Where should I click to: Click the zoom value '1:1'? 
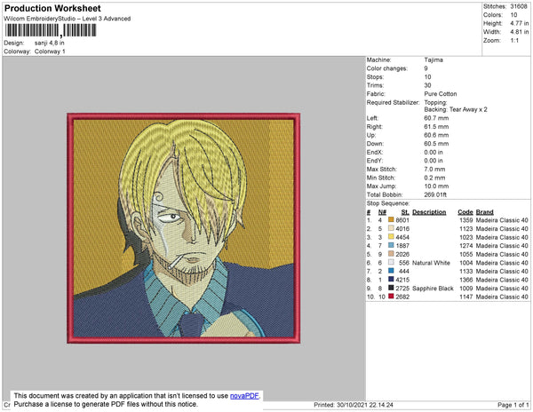(x=514, y=41)
